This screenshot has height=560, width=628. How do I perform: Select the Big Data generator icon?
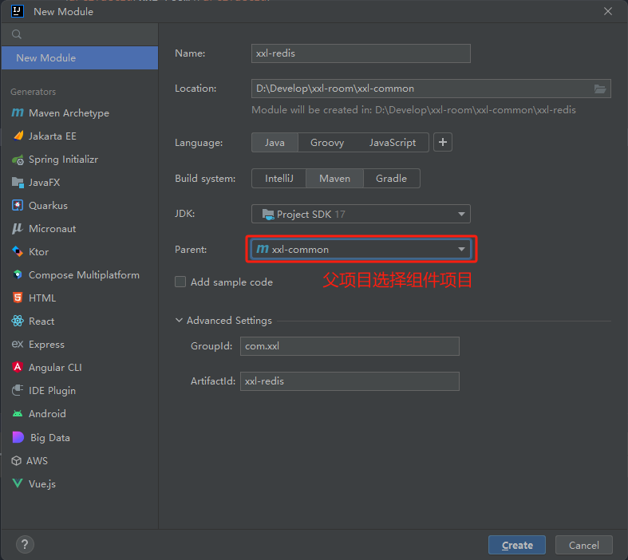[x=18, y=437]
